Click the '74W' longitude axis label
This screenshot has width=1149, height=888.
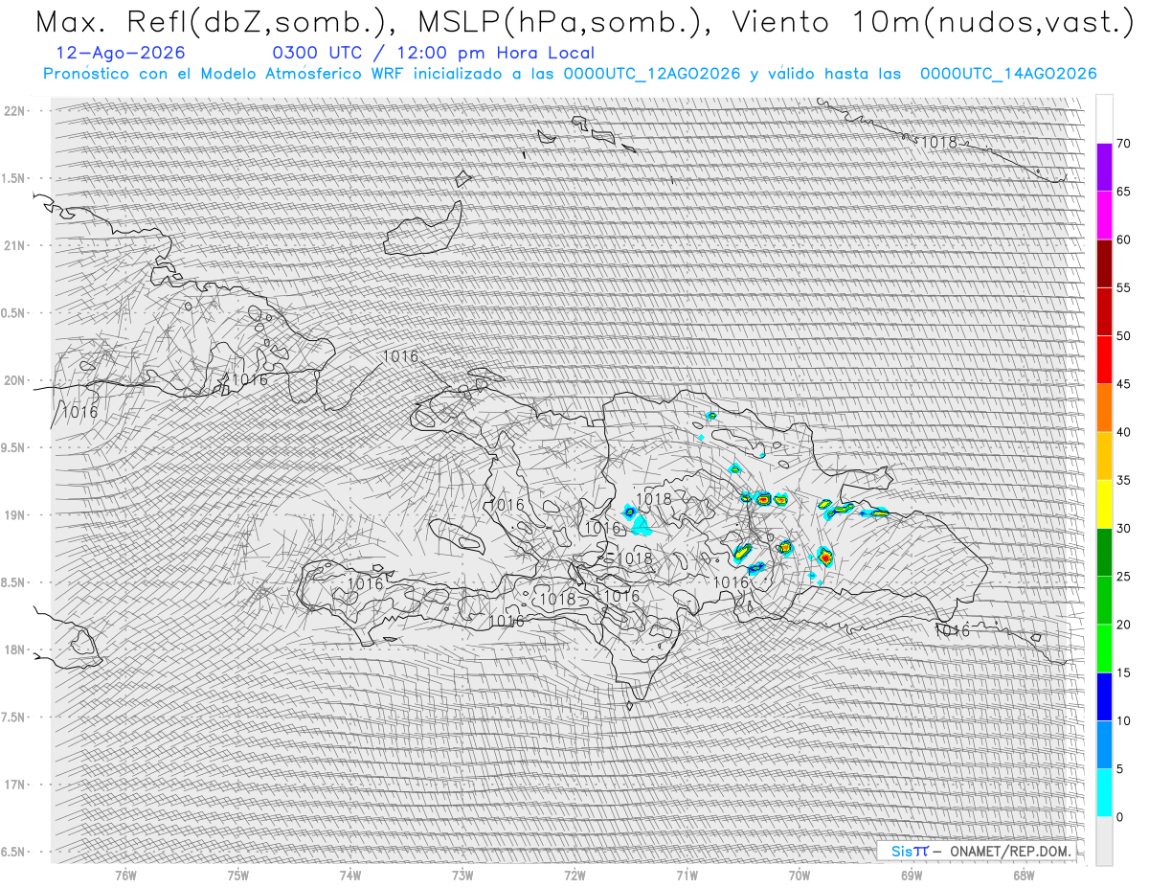point(350,875)
